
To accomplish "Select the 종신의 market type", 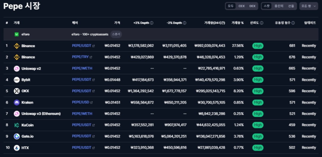I will coord(279,6).
